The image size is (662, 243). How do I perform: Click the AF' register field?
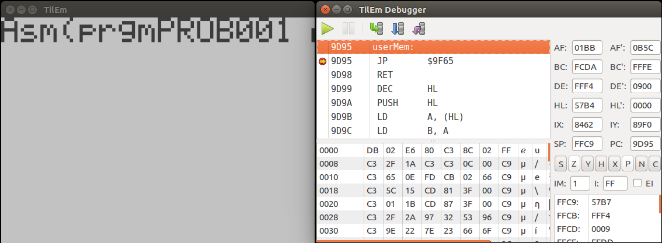pos(646,48)
